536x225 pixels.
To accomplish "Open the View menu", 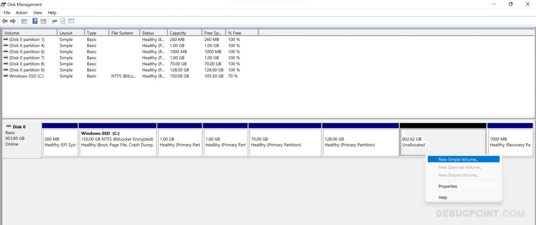I will (38, 13).
